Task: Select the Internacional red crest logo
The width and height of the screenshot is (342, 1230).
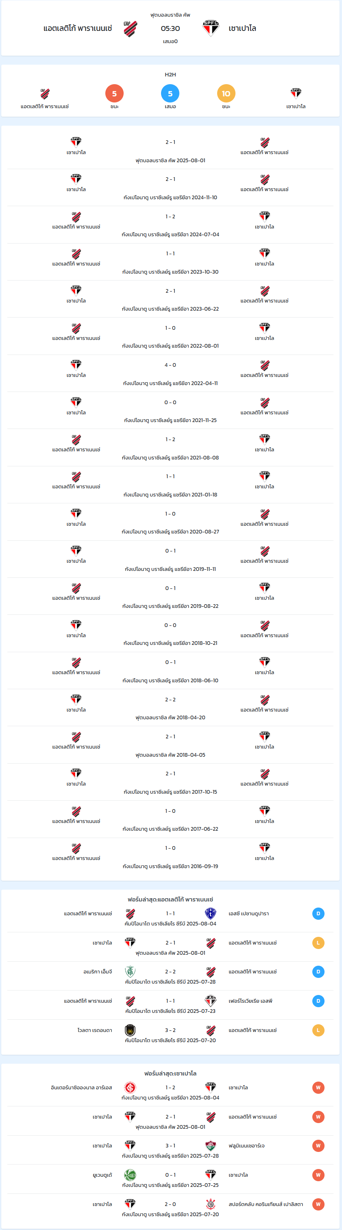Action: (130, 1088)
